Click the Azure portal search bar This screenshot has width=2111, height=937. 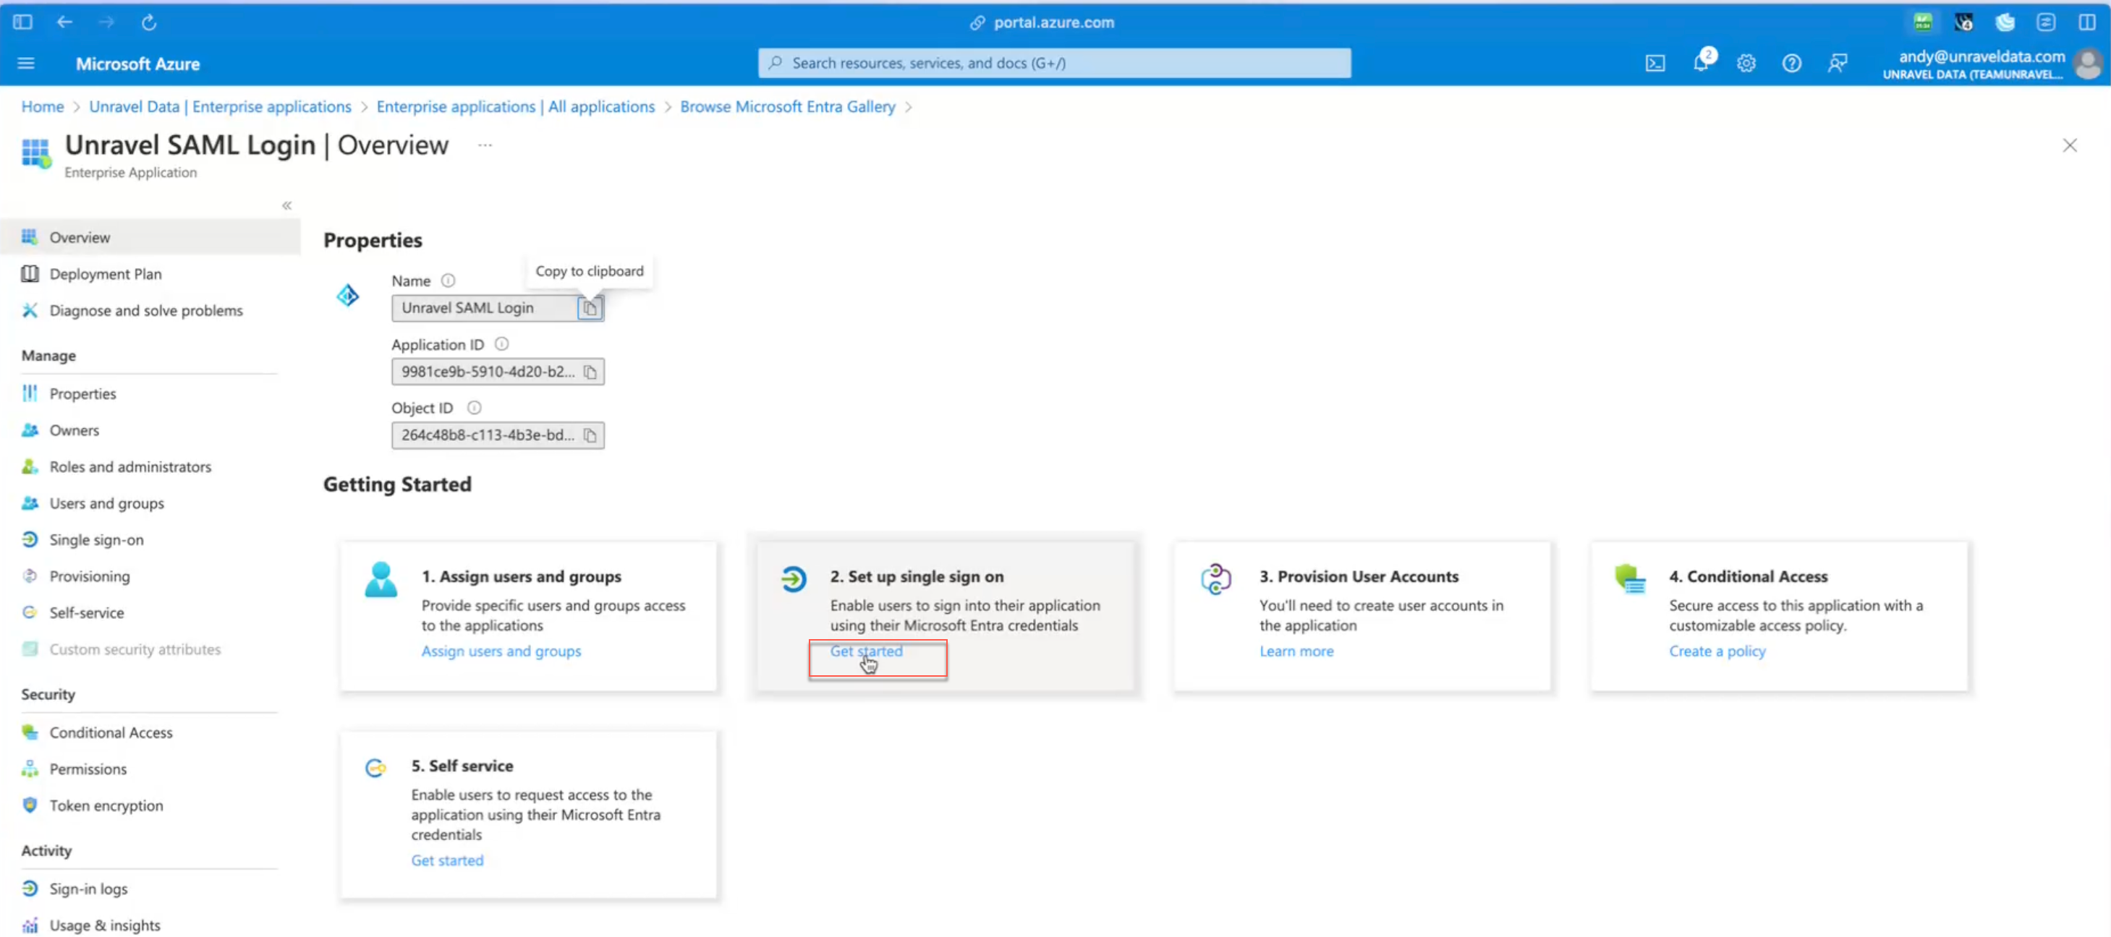(1055, 64)
